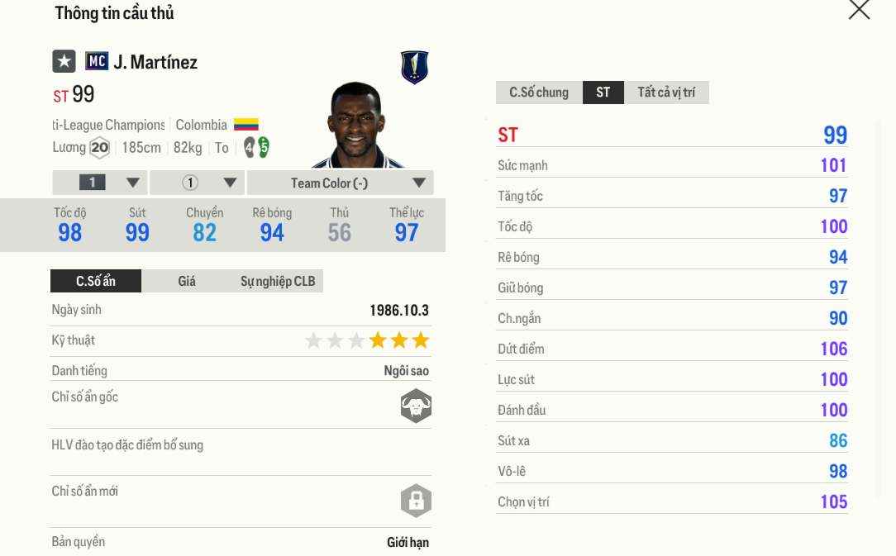Expand the circled 1 level dropdown
896x556 pixels.
click(198, 183)
